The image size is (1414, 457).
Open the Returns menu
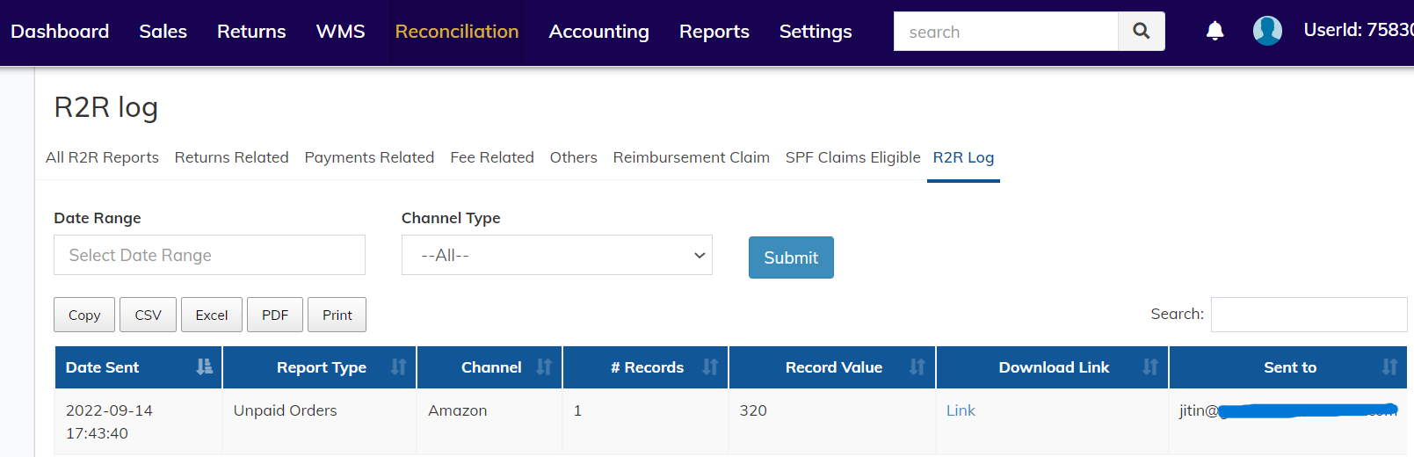tap(251, 32)
